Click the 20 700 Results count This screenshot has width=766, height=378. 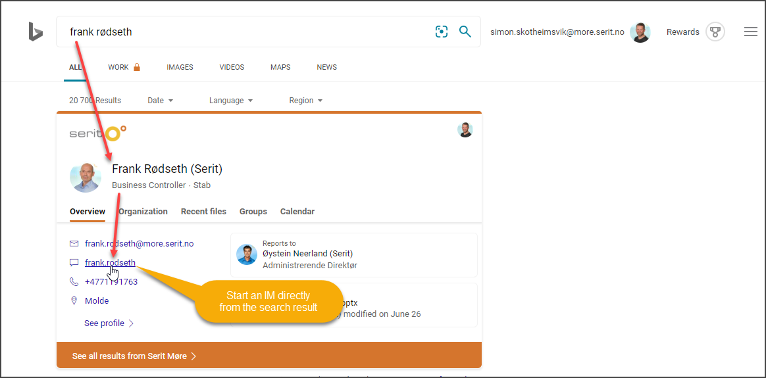95,101
